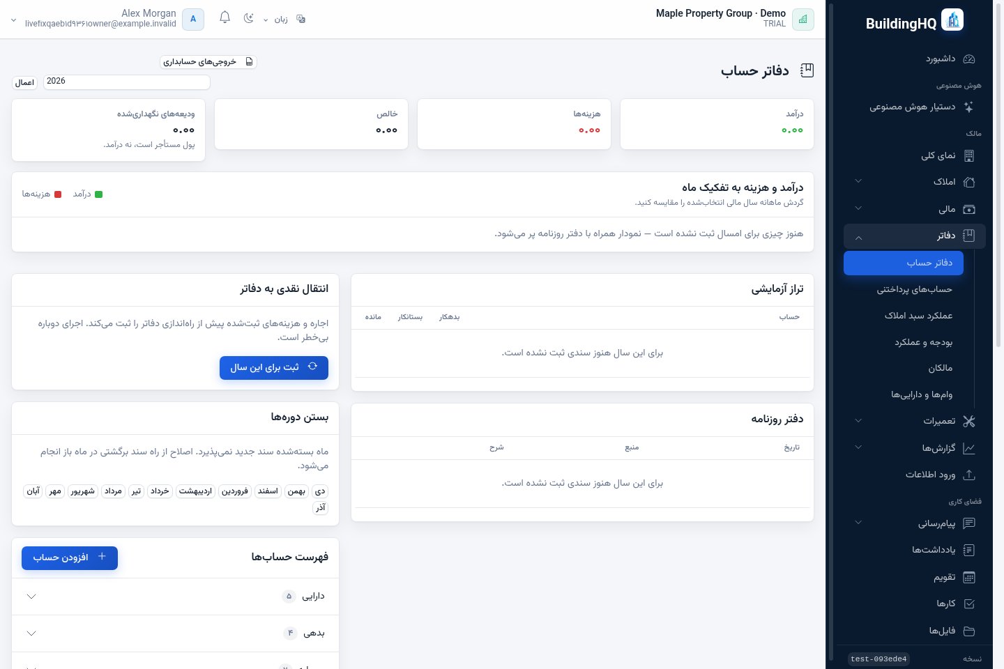This screenshot has width=1004, height=669.
Task: Expand the مالی sidebar section chevron
Action: point(858,208)
